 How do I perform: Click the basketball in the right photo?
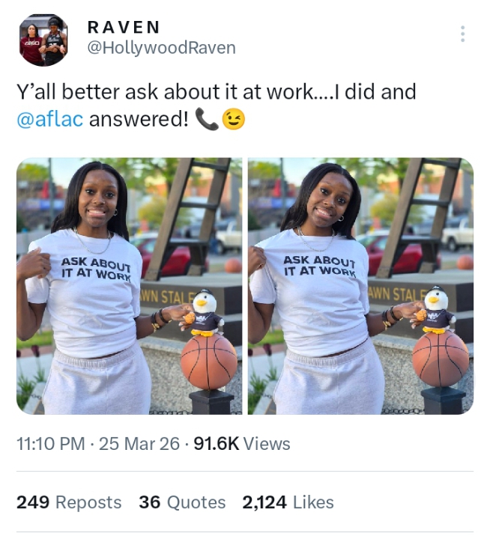coord(441,359)
